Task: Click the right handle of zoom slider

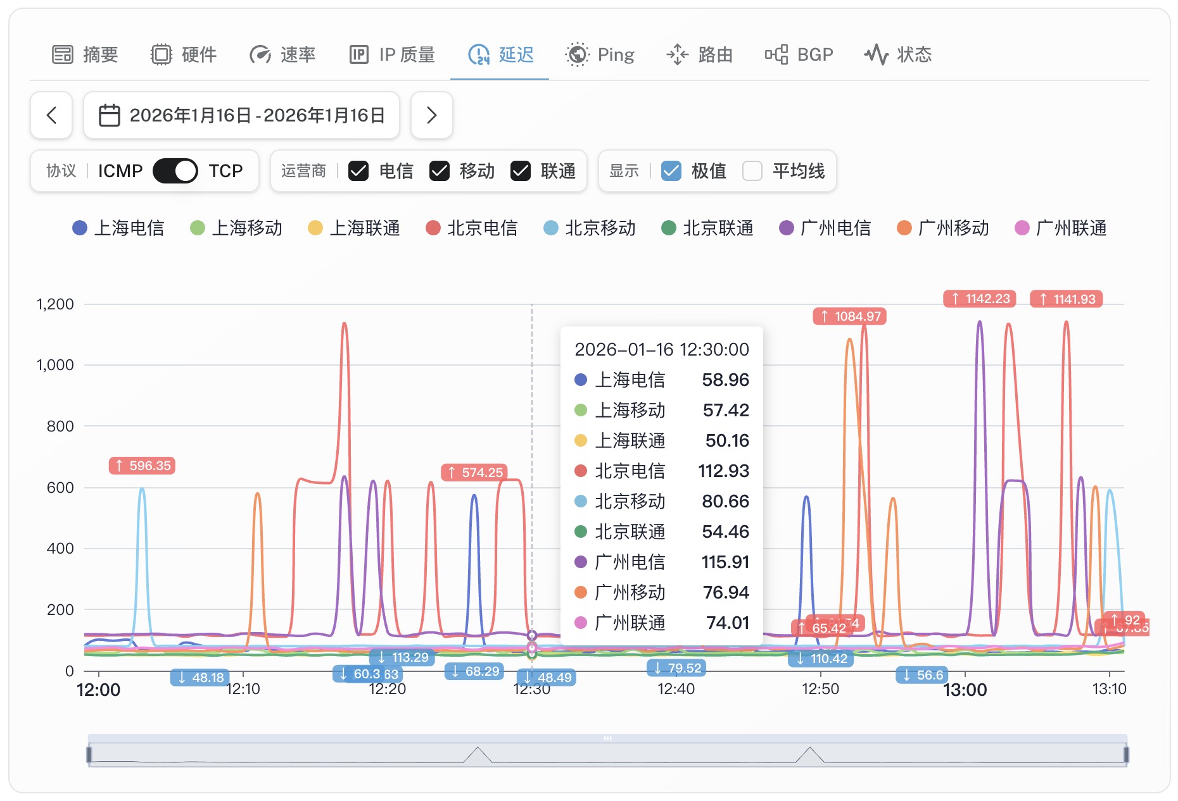Action: coord(1126,754)
